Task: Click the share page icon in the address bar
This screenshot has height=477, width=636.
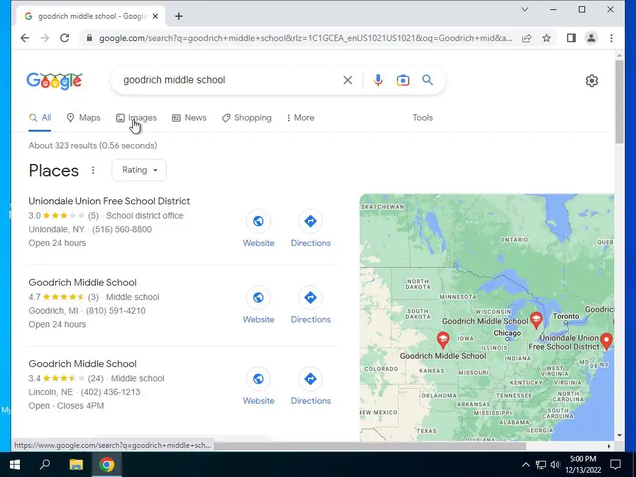Action: coord(527,38)
